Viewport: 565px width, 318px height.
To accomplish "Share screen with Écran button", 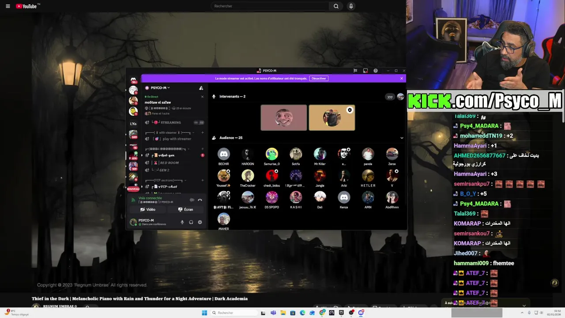I will [185, 210].
